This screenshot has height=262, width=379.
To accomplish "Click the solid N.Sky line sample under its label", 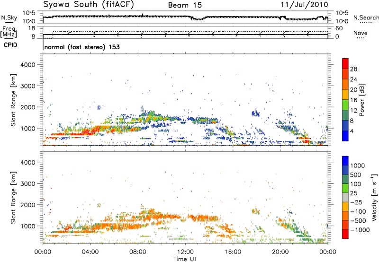I will (9, 22).
